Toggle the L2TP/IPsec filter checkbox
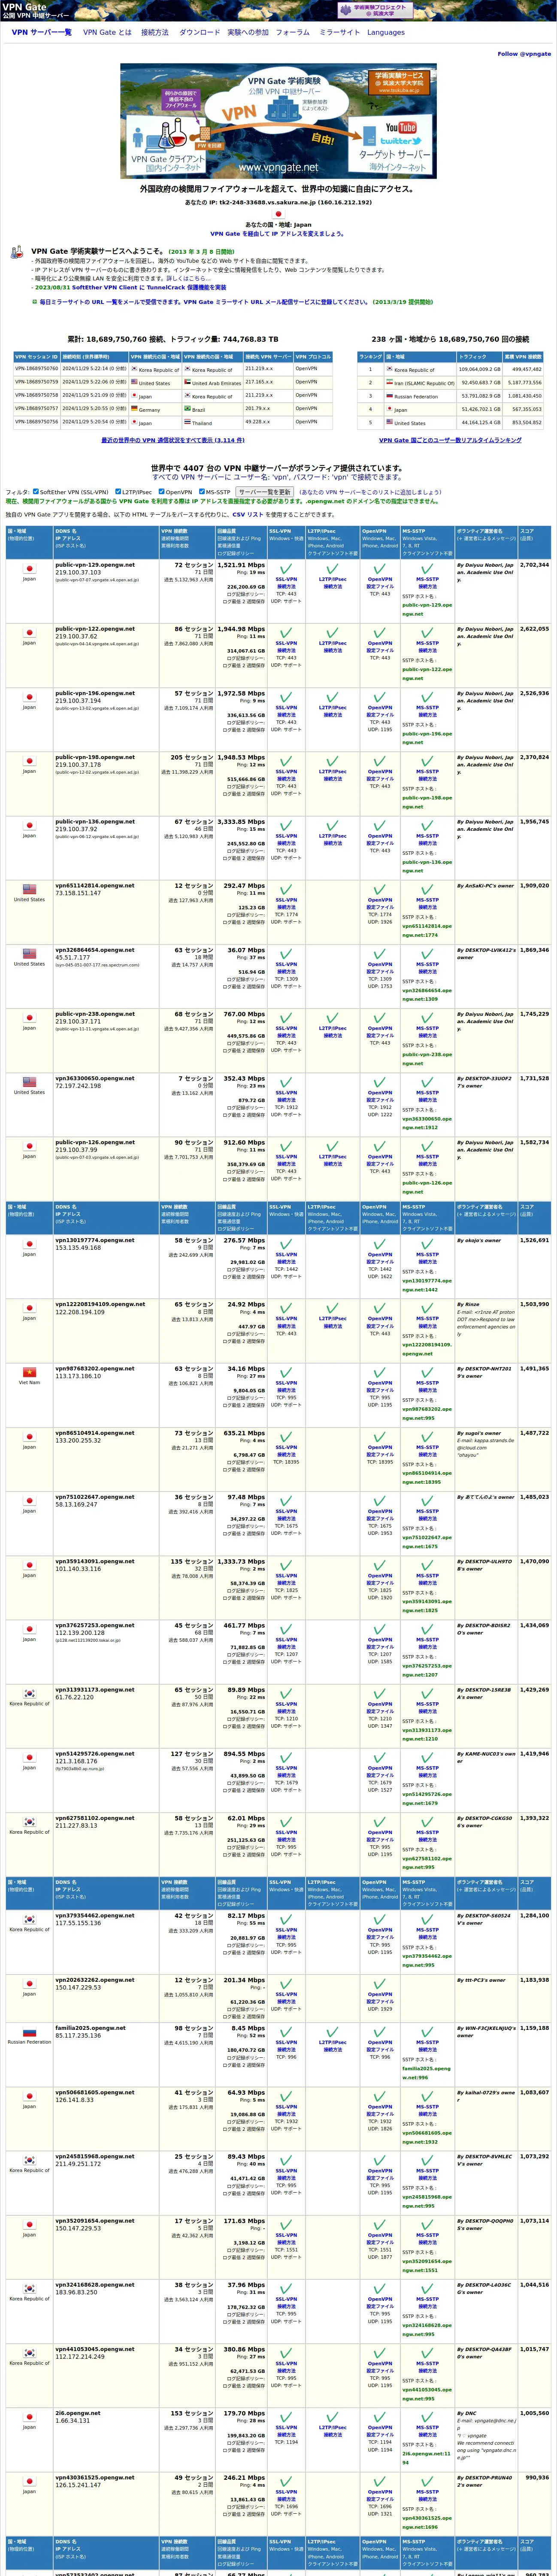 tap(117, 492)
